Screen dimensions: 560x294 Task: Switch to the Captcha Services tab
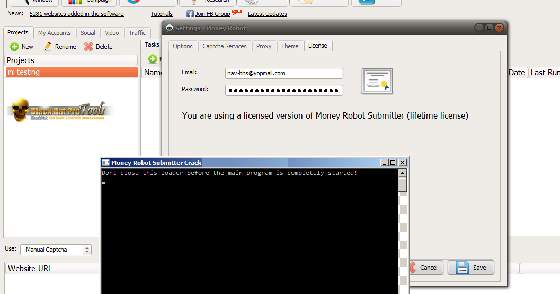[x=225, y=46]
